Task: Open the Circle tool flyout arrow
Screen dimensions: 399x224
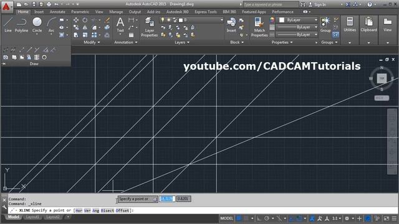Action: point(37,34)
